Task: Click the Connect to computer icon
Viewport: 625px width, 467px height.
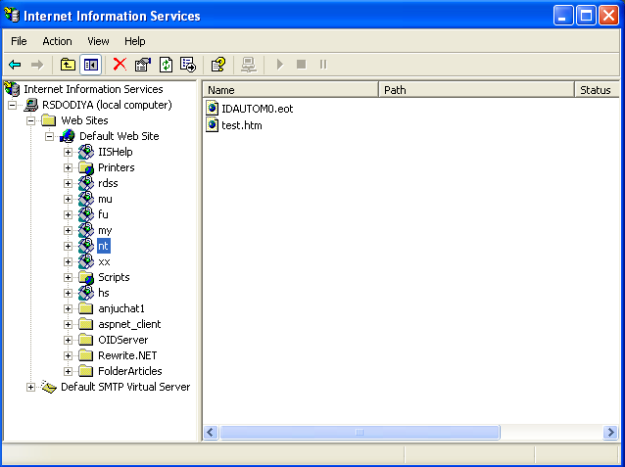Action: [x=248, y=65]
